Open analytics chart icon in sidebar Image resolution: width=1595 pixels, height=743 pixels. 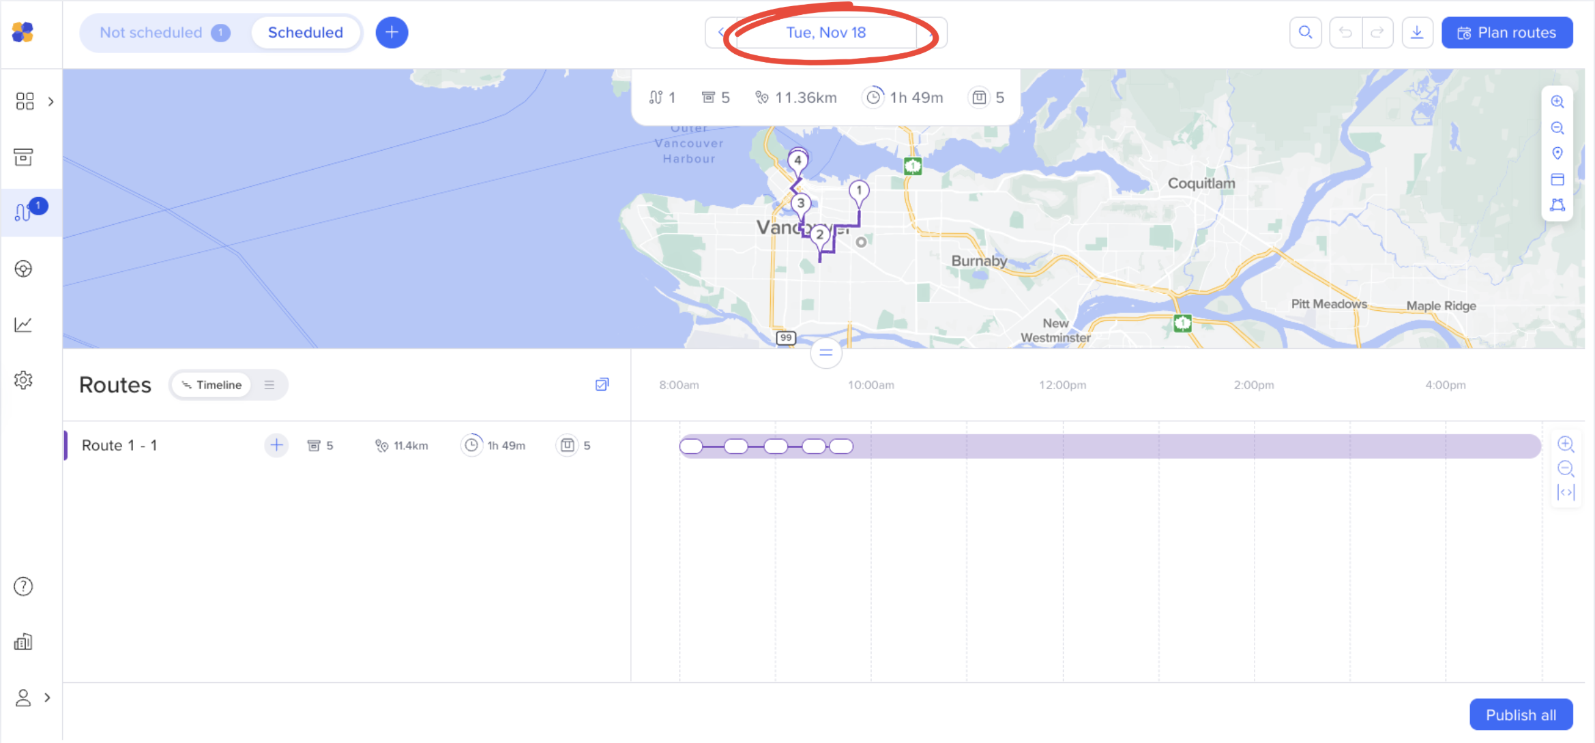tap(23, 324)
